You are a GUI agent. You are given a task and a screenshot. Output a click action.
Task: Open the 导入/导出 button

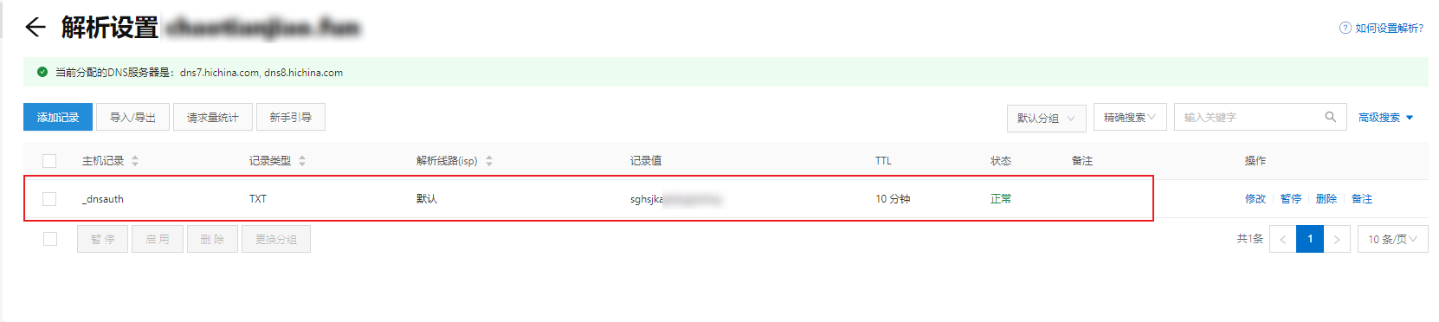coord(132,117)
